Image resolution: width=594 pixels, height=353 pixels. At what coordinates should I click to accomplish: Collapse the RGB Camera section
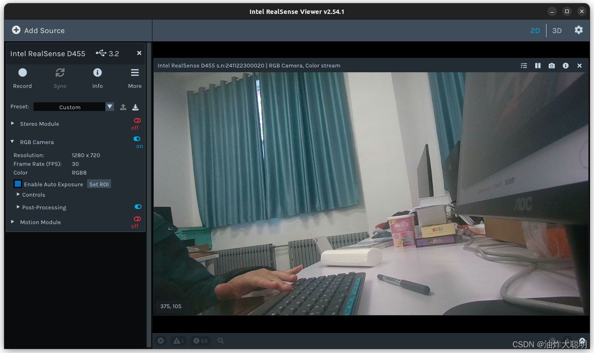click(x=12, y=142)
